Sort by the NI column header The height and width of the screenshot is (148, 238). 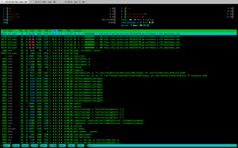pos(26,31)
